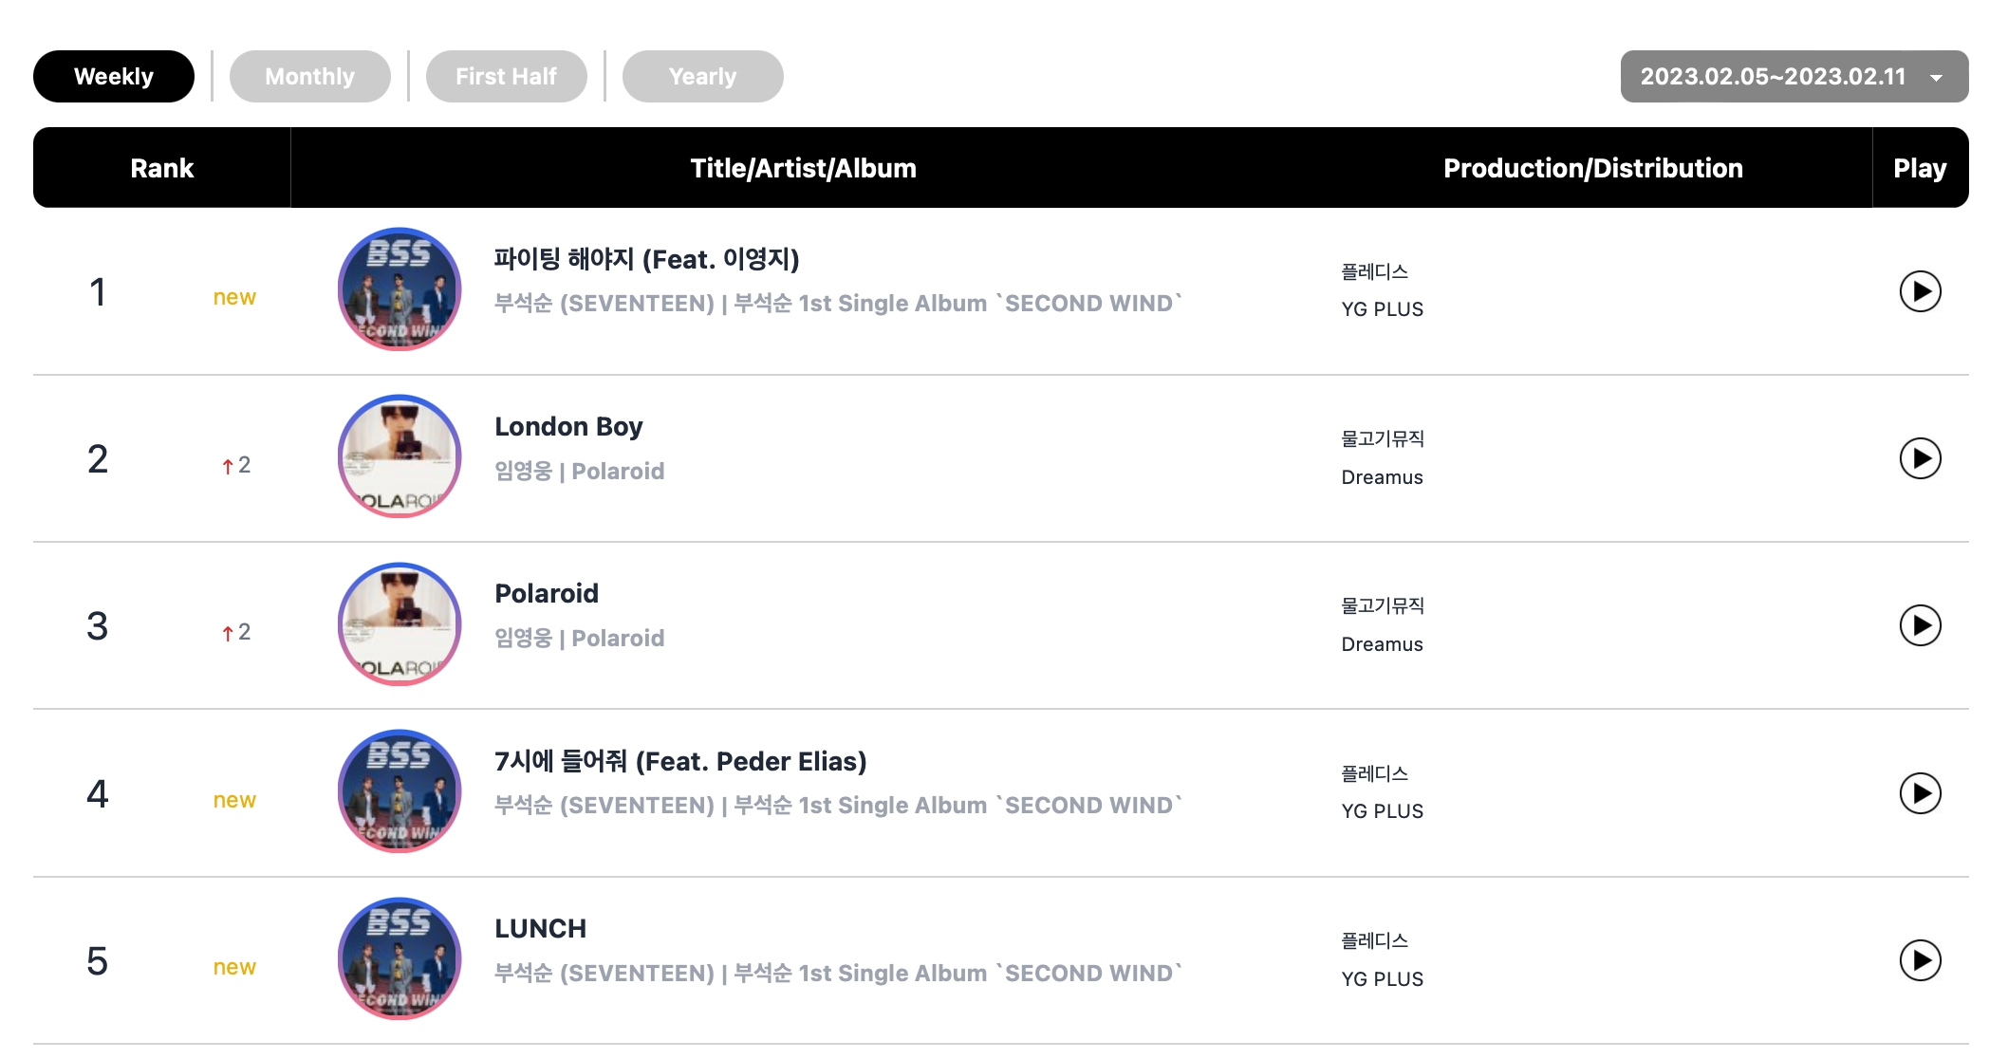Open the song title London Boy
The height and width of the screenshot is (1059, 2008).
(x=568, y=427)
